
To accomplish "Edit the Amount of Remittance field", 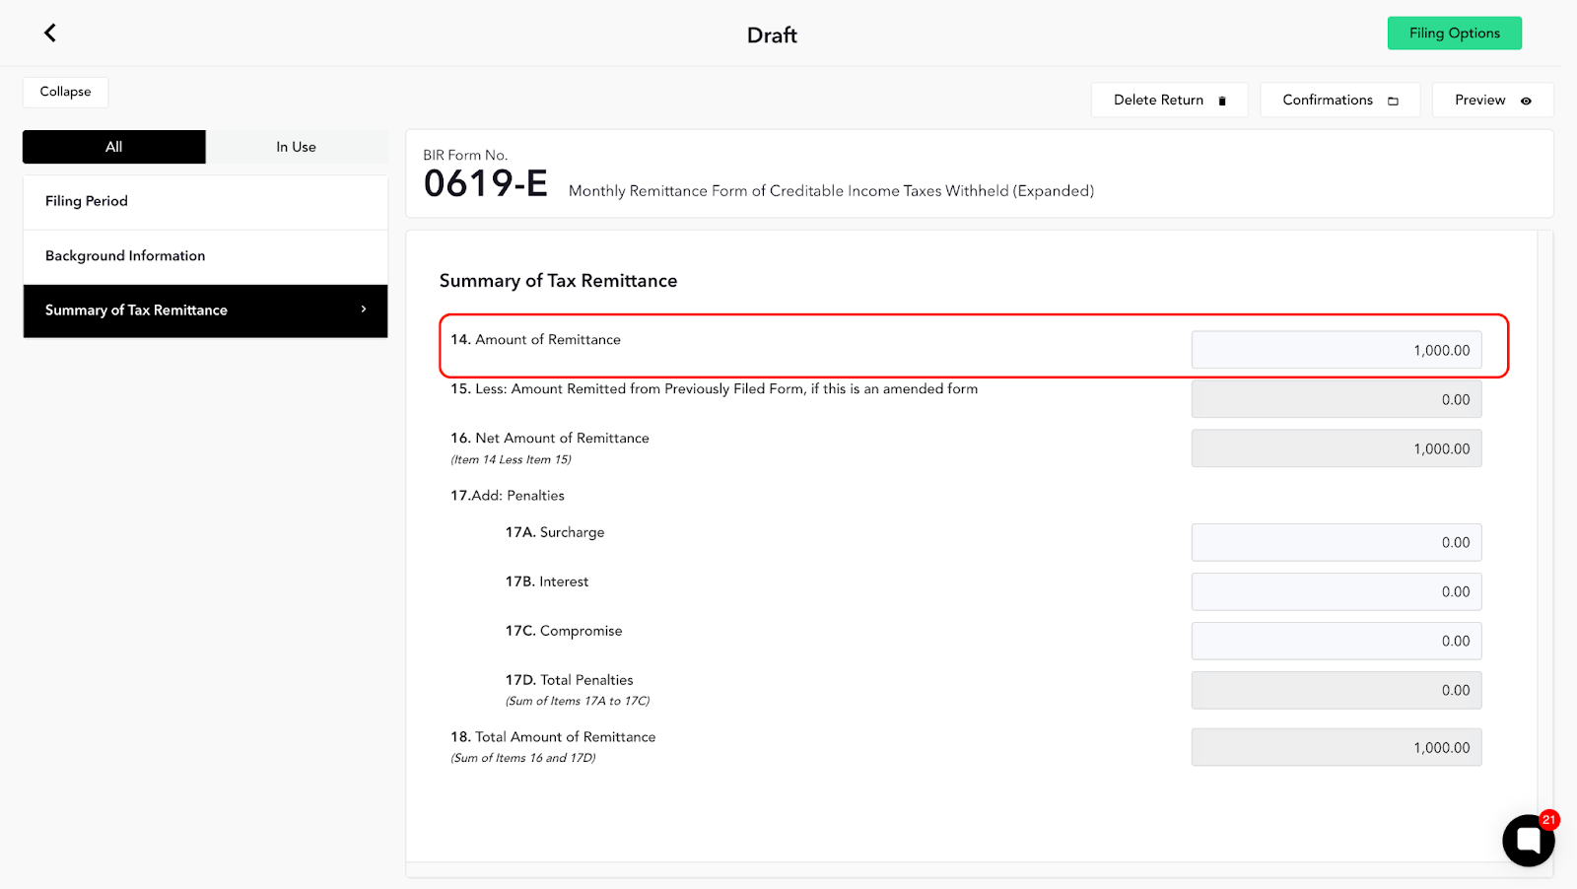I will click(1336, 350).
